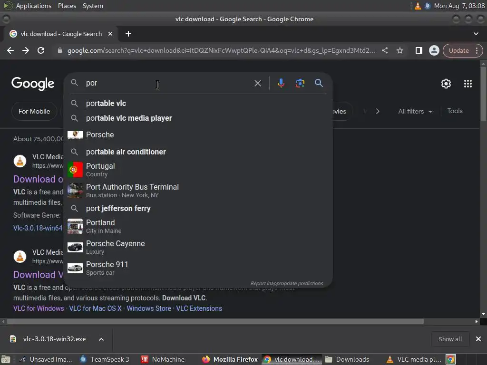The image size is (487, 365).
Task: Open the Vlc-3.0.18-win64 sitelink
Action: click(38, 228)
